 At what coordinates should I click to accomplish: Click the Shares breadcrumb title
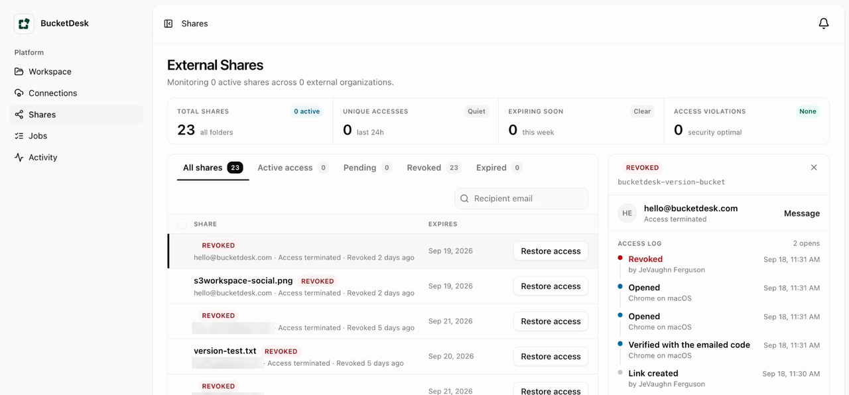tap(194, 24)
